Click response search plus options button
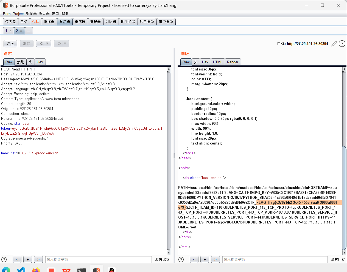Image resolution: width=347 pixels, height=272 pixels. [x=205, y=259]
